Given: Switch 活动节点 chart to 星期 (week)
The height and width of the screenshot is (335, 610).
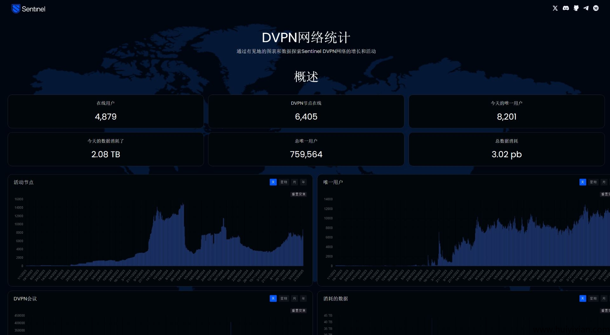Looking at the screenshot, I should point(284,182).
